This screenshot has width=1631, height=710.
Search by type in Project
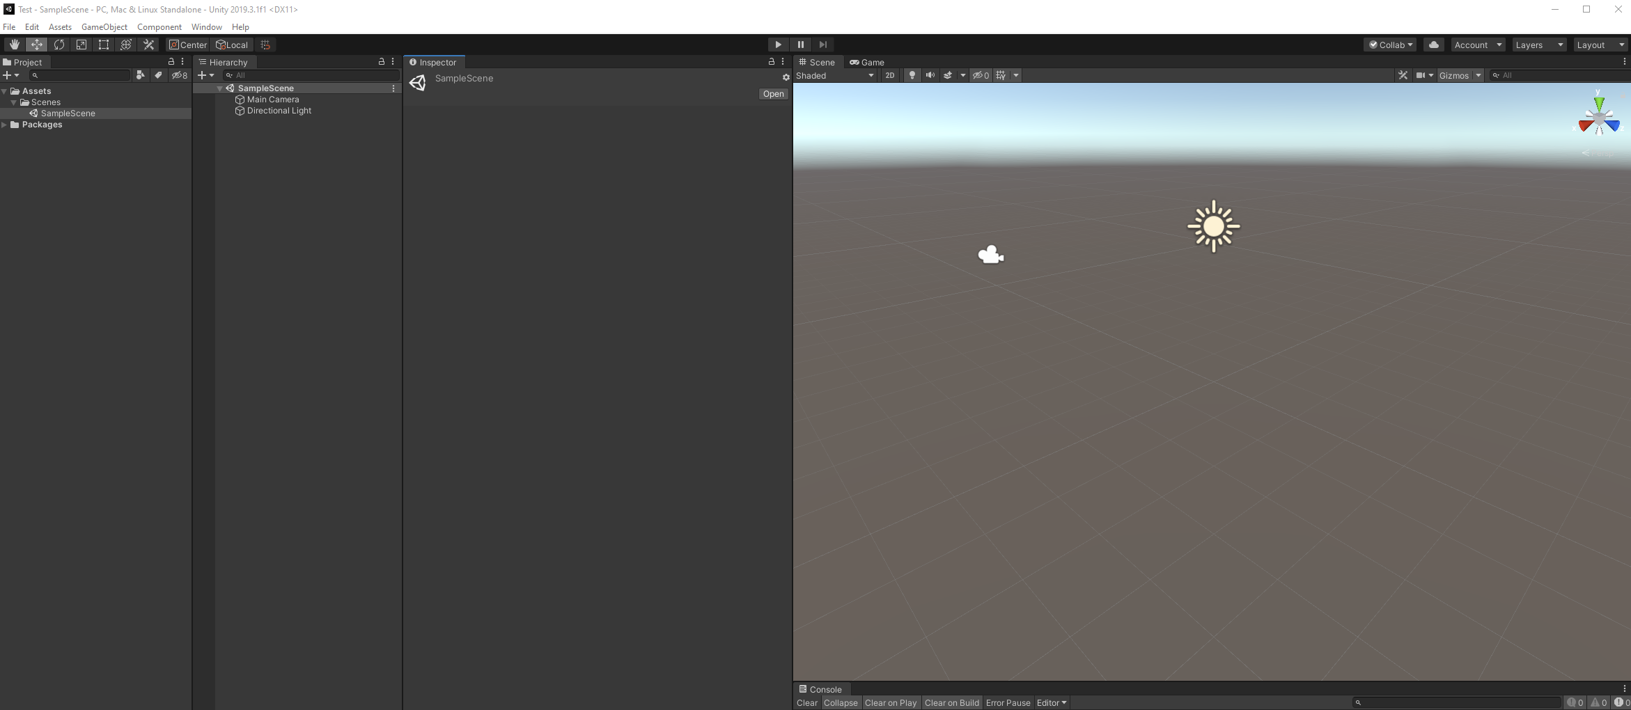[141, 75]
